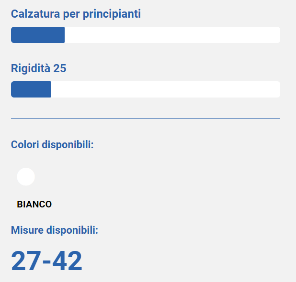Viewport: 296px width, 282px height.
Task: Click the word principianti in the heading
Action: (112, 14)
